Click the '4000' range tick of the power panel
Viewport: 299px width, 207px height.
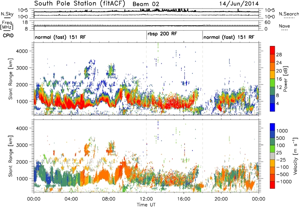[22, 51]
